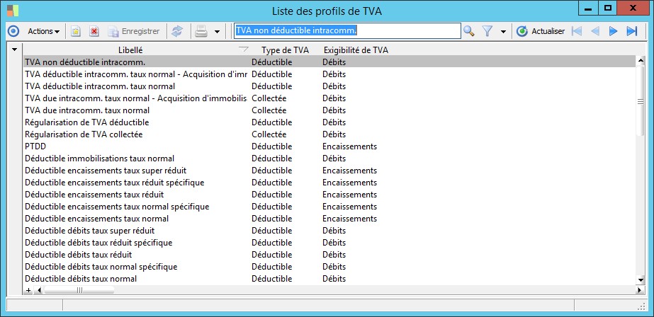Open the printer options dropdown arrow

tap(217, 32)
